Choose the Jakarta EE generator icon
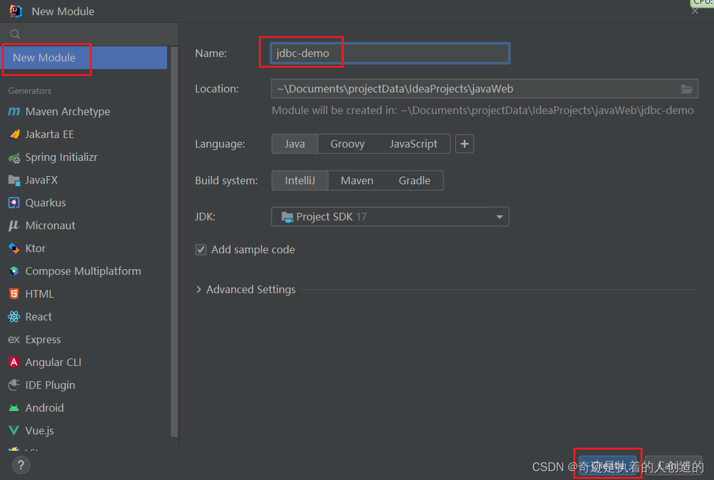The width and height of the screenshot is (714, 480). [x=14, y=134]
